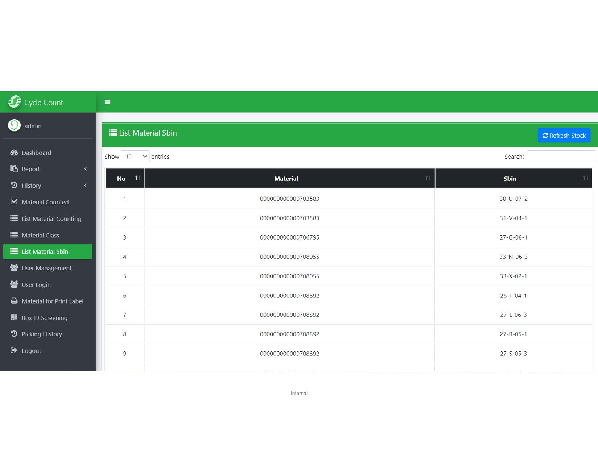
Task: Click the Dashboard gauge icon
Action: [x=14, y=153]
